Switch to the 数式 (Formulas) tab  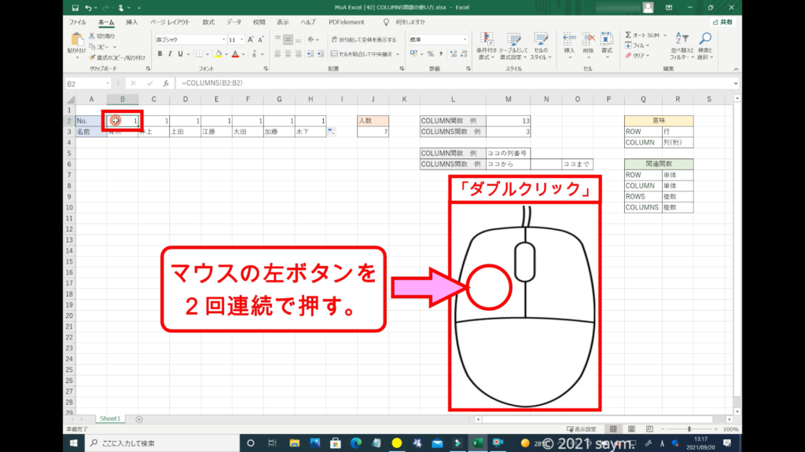[208, 23]
